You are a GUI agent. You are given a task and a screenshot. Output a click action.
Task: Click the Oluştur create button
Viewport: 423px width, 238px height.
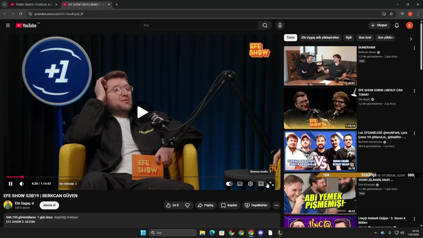click(379, 25)
